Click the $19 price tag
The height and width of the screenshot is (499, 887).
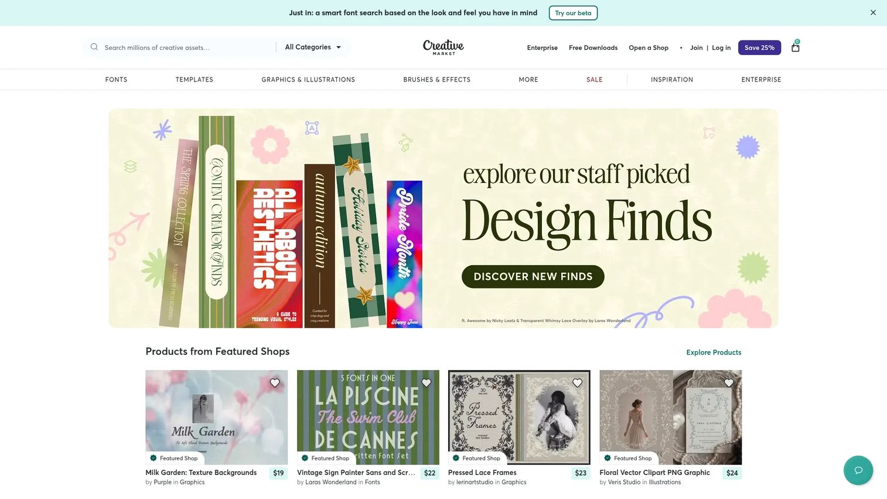coord(278,473)
